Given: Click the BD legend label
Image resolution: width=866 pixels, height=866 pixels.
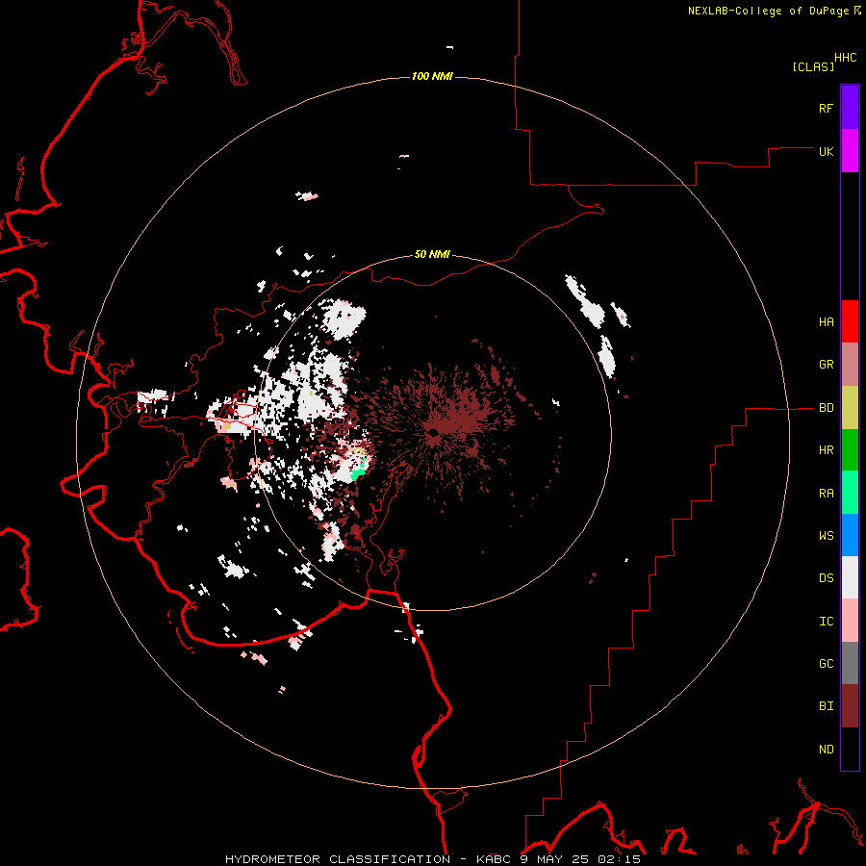Looking at the screenshot, I should (x=826, y=408).
